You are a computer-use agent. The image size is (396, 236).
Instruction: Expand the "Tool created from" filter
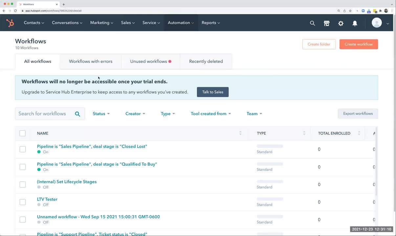coord(211,114)
